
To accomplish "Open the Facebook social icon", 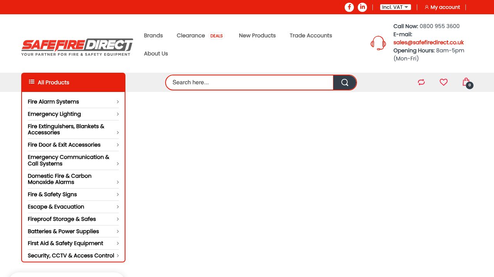I will click(349, 7).
